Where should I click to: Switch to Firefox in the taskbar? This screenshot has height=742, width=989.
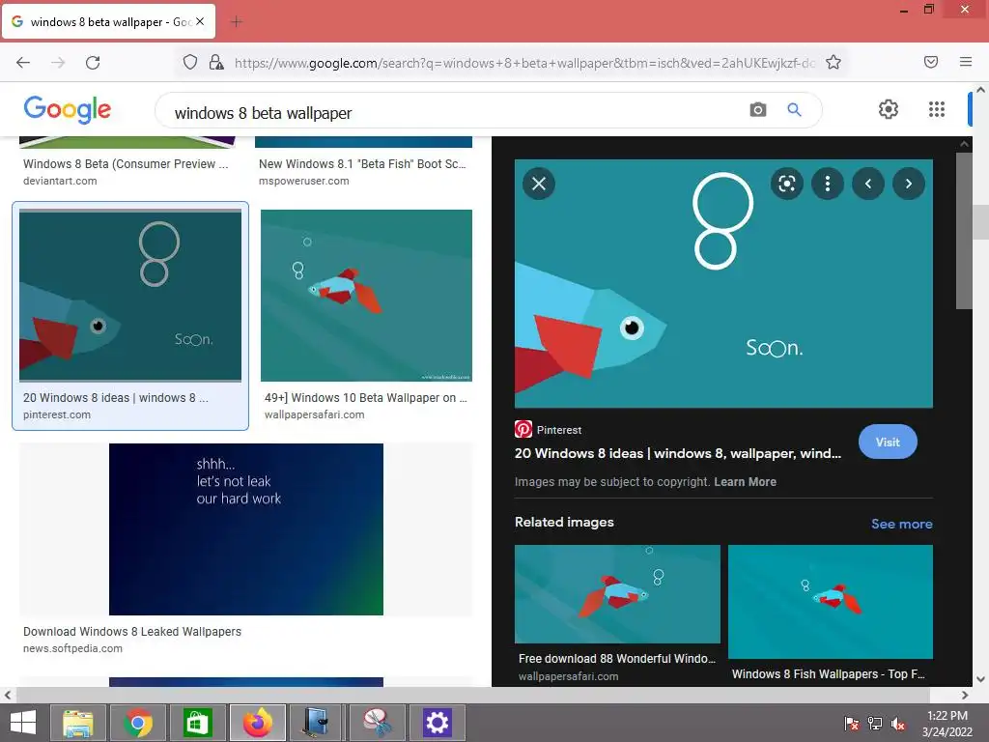pyautogui.click(x=257, y=723)
